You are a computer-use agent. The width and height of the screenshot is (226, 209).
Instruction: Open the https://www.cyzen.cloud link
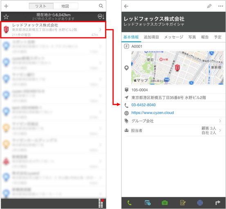(x=152, y=112)
